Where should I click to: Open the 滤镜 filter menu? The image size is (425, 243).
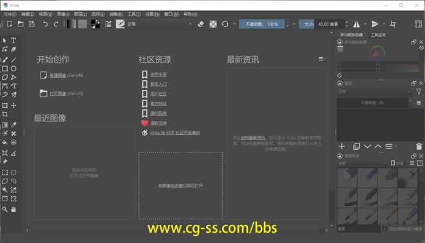pos(116,14)
